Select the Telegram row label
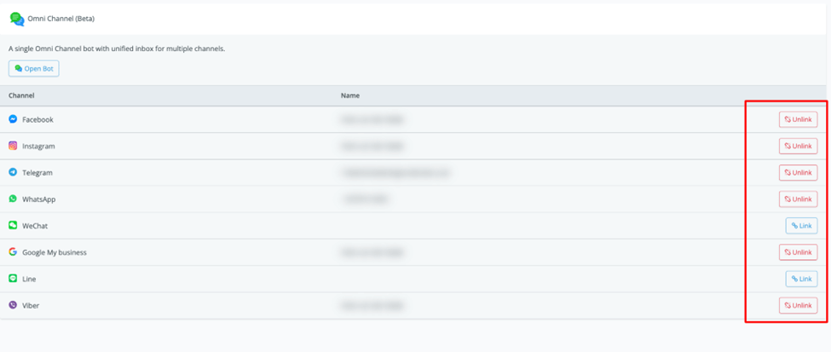Viewport: 831px width, 352px height. click(38, 173)
